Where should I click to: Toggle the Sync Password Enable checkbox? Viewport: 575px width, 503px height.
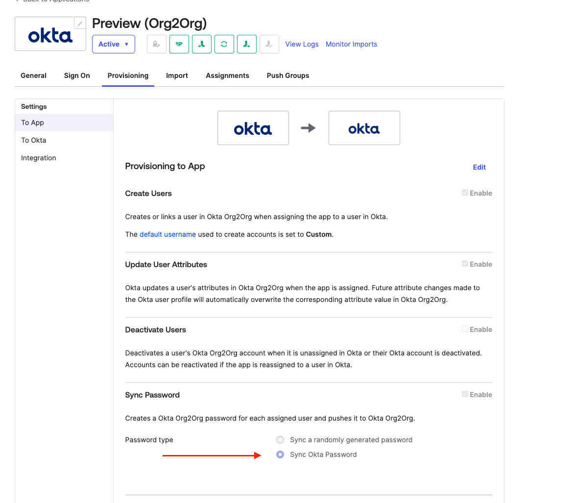pyautogui.click(x=465, y=394)
